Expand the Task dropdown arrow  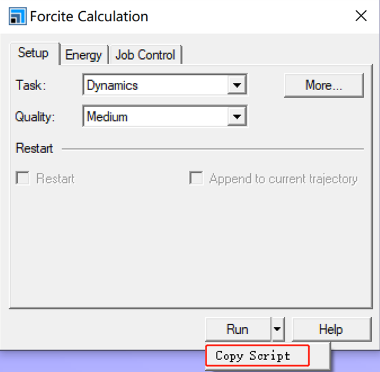[237, 85]
